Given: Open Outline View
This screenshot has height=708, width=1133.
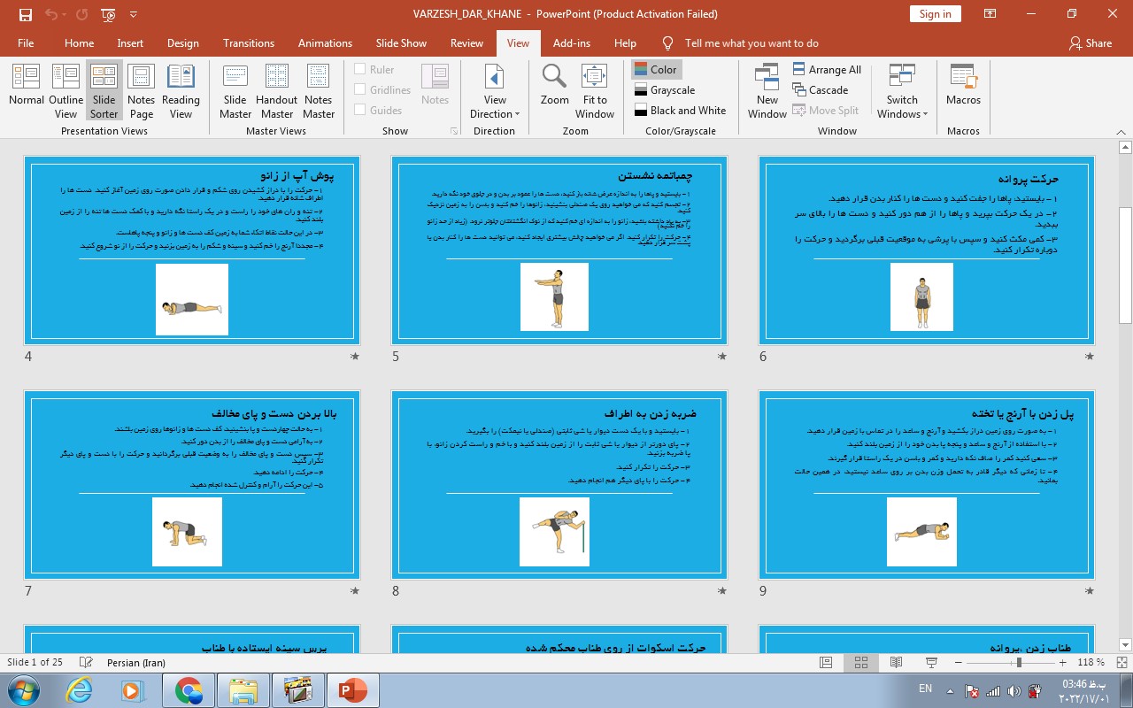Looking at the screenshot, I should click(x=66, y=89).
